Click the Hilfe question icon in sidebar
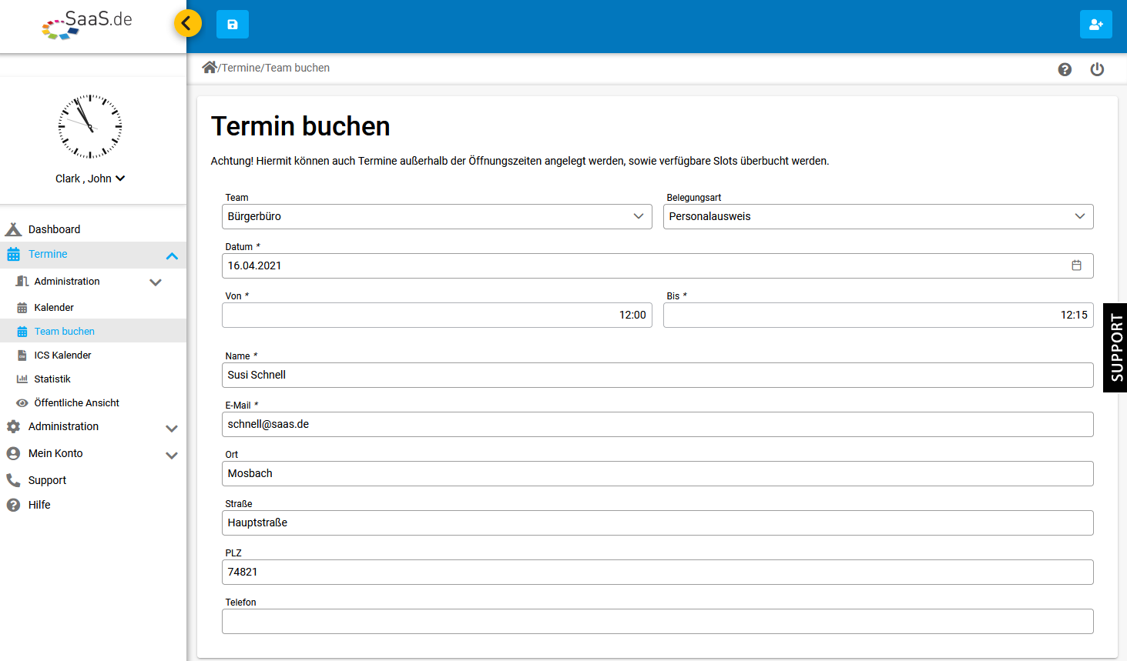Image resolution: width=1127 pixels, height=661 pixels. coord(13,505)
